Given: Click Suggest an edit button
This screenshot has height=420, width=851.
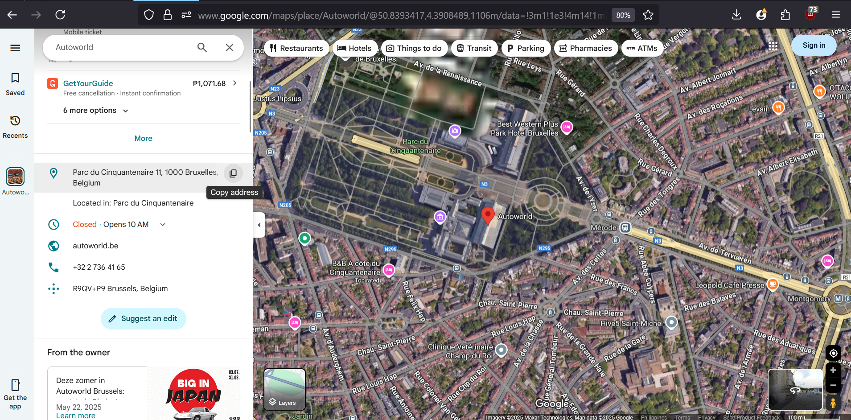Looking at the screenshot, I should 144,319.
